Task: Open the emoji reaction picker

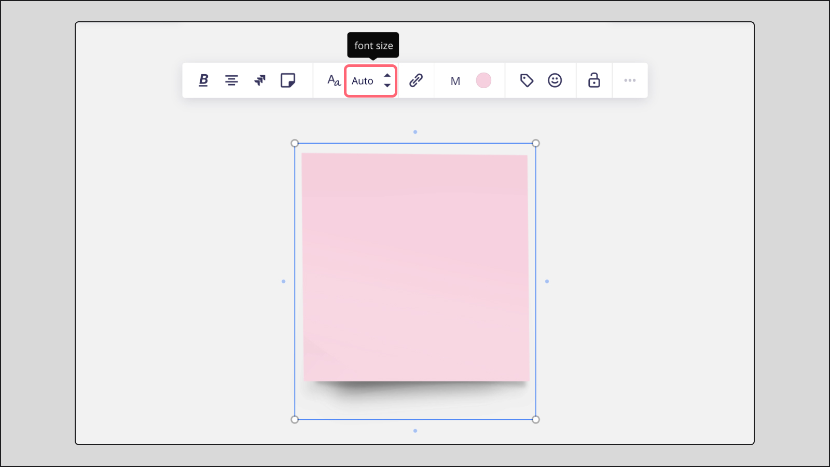Action: (x=555, y=80)
